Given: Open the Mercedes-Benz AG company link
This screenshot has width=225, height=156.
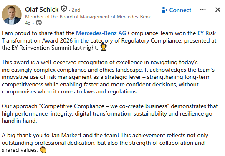Looking at the screenshot, I should (101, 33).
